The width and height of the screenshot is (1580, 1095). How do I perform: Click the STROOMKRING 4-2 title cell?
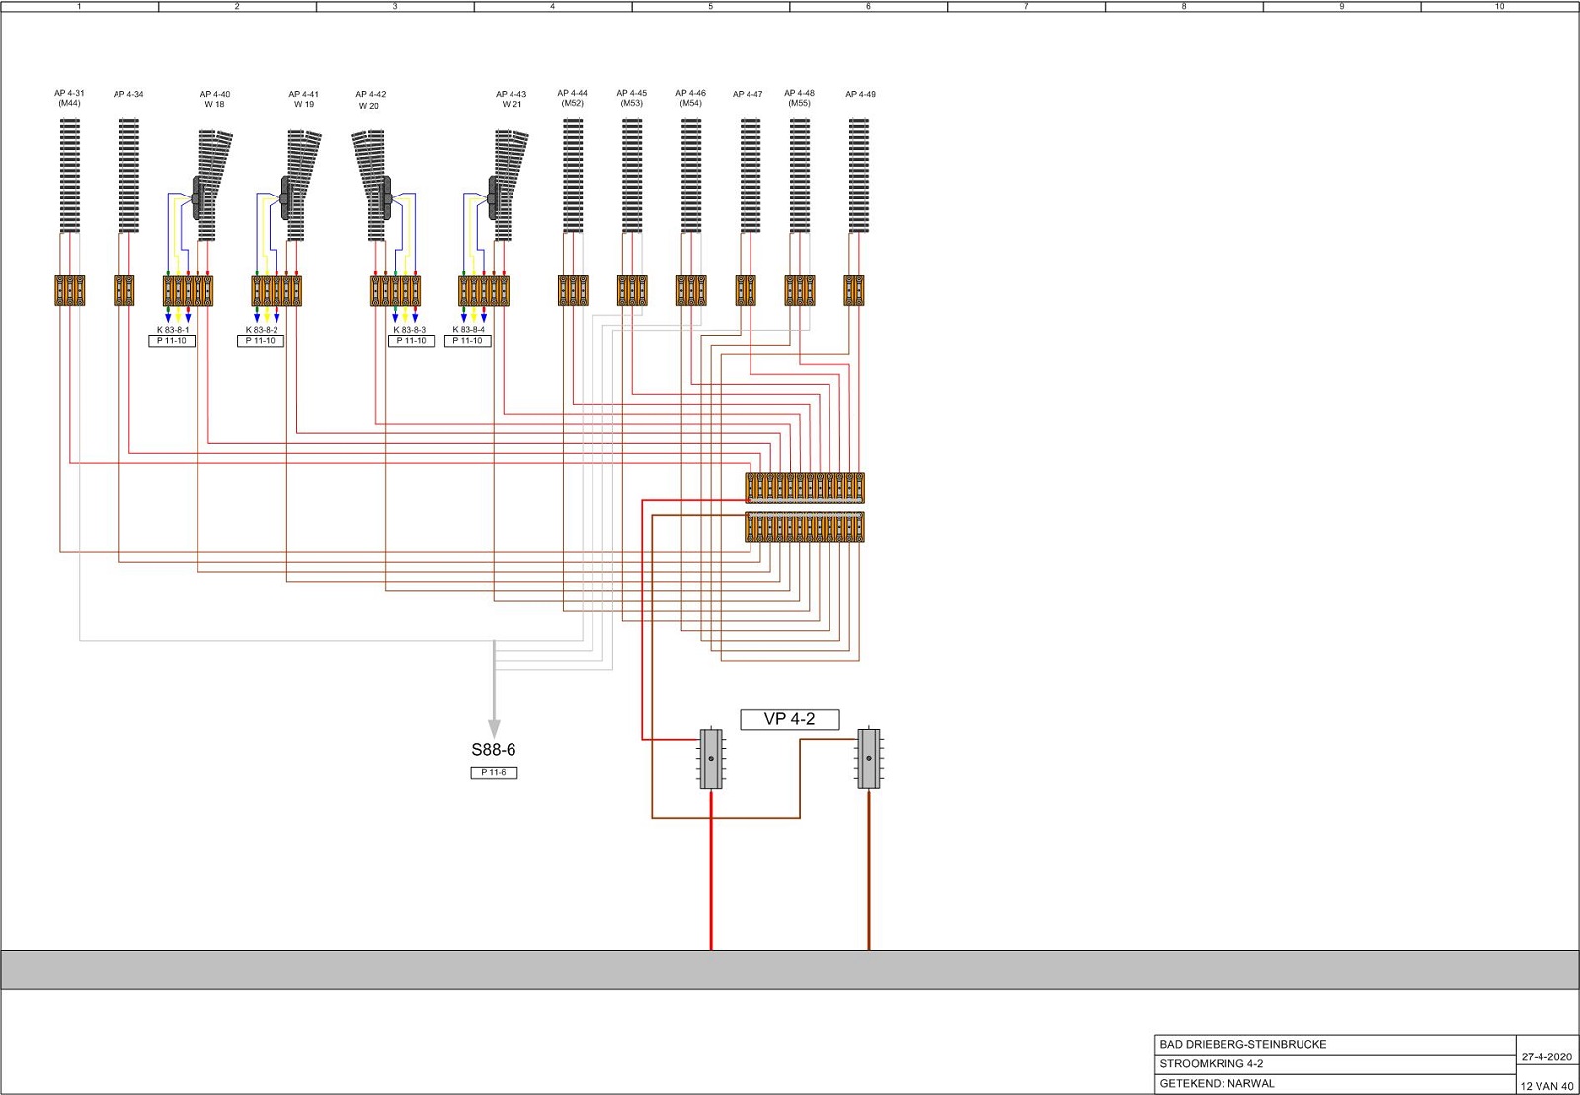coord(1335,1064)
